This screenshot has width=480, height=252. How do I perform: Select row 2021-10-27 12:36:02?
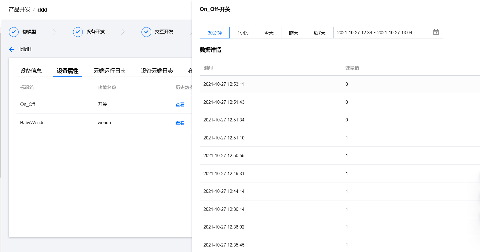pos(340,227)
